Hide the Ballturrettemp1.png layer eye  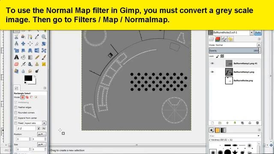(212, 72)
